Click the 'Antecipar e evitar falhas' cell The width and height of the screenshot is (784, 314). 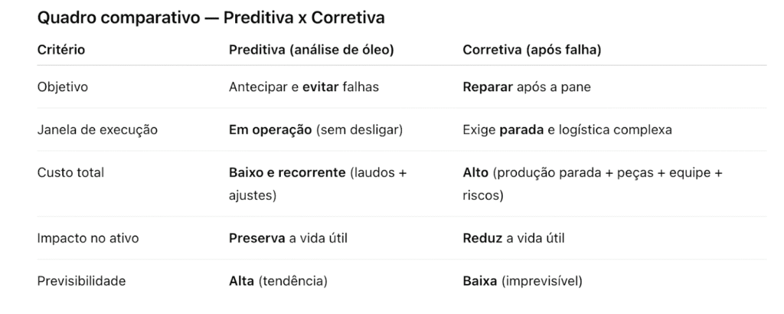(304, 87)
